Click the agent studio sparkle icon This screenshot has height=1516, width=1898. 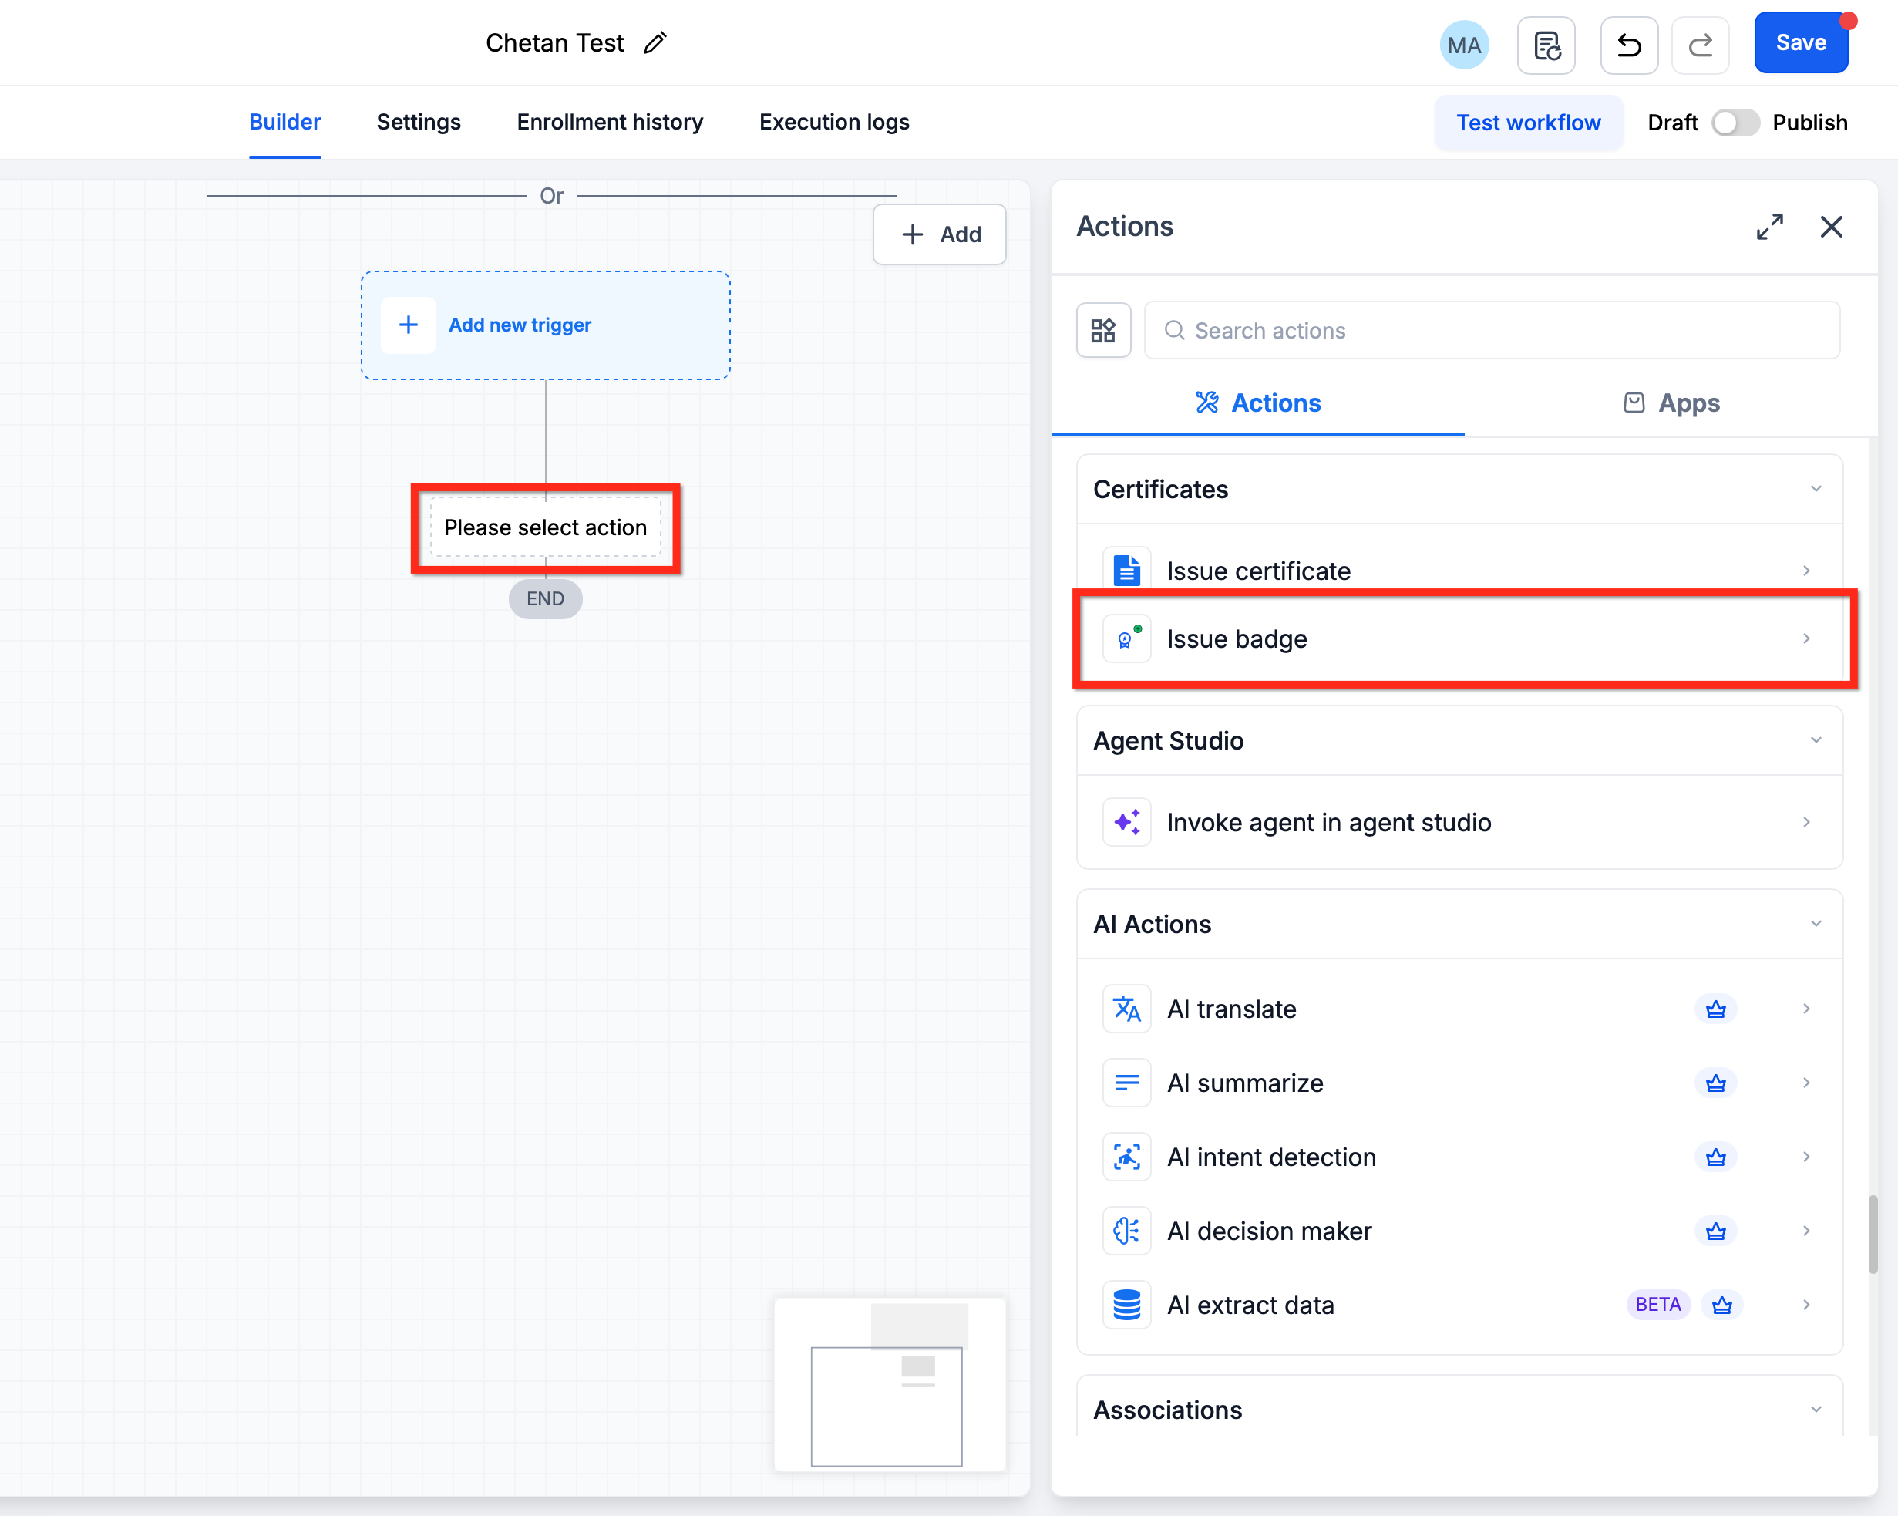point(1127,822)
